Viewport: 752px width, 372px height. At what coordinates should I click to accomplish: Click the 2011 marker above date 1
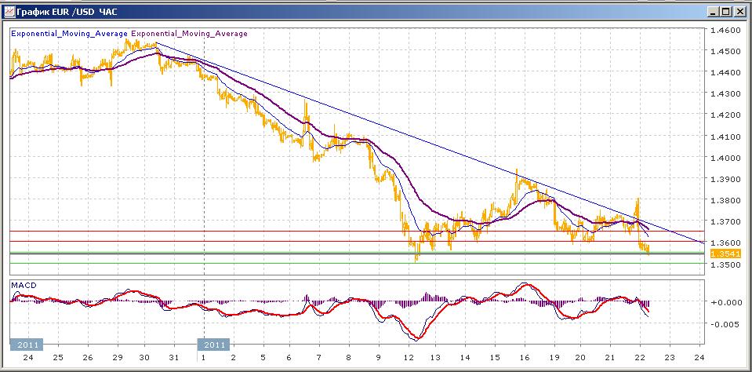click(214, 345)
